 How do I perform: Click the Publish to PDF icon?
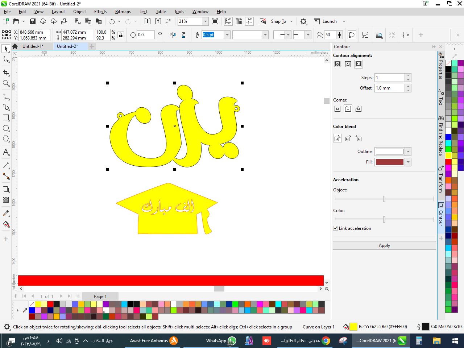coord(169,21)
